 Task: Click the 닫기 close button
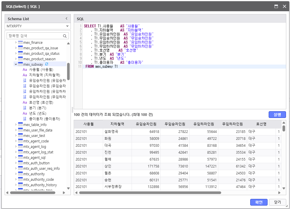pos(277,202)
